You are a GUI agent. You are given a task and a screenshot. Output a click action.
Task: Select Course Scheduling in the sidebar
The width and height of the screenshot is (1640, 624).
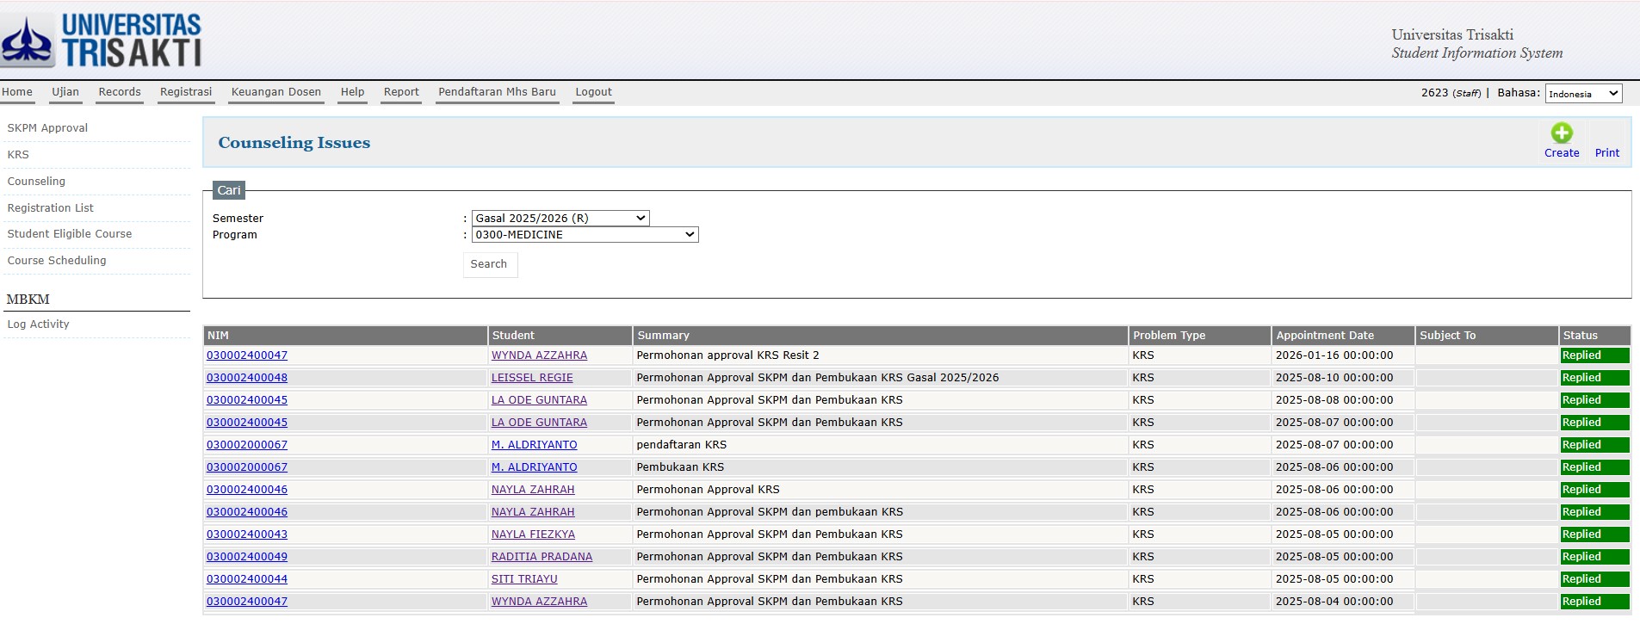(57, 261)
